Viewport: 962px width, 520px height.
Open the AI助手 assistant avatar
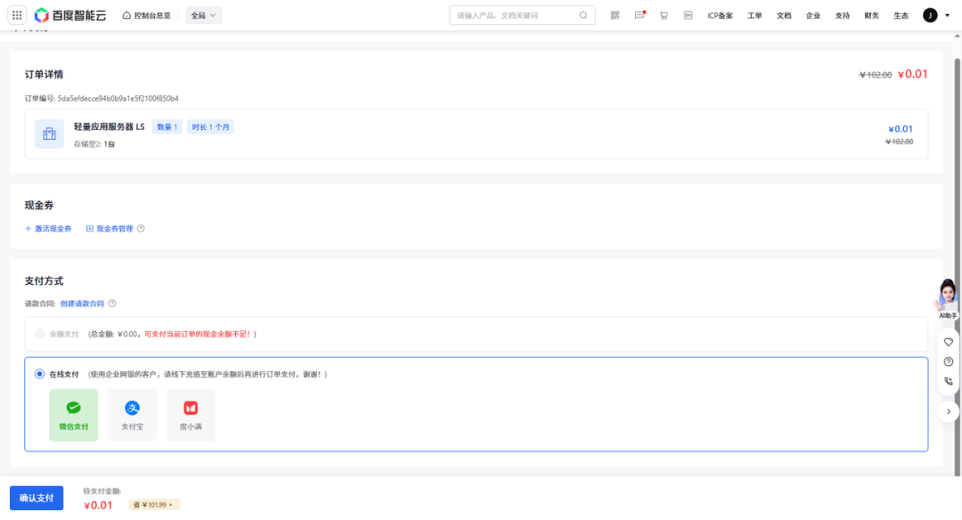947,298
